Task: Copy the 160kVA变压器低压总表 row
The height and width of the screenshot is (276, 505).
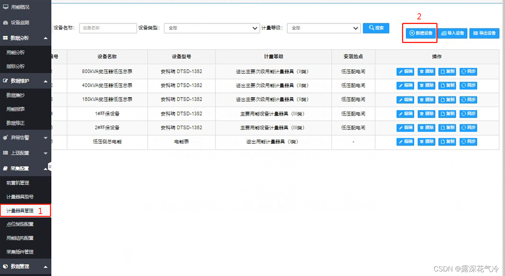Action: (447, 100)
